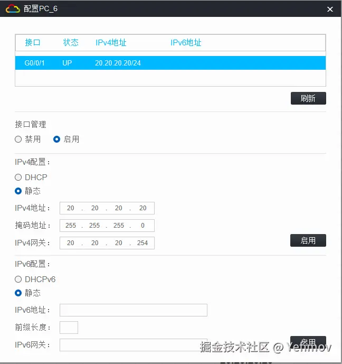Viewport: 342px width, 364px height.
Task: Click the 状态 column header
Action: pyautogui.click(x=71, y=42)
